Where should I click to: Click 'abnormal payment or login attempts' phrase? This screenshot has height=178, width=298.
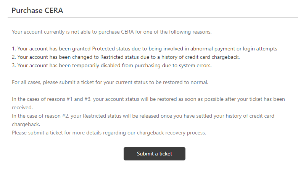click(x=234, y=49)
